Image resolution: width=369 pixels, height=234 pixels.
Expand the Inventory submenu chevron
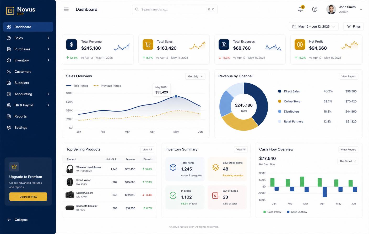point(48,60)
